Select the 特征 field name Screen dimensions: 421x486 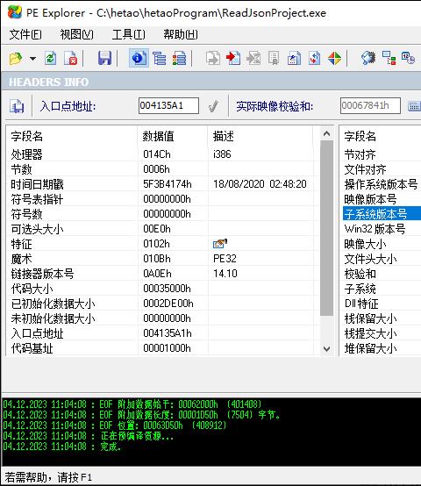pos(21,244)
